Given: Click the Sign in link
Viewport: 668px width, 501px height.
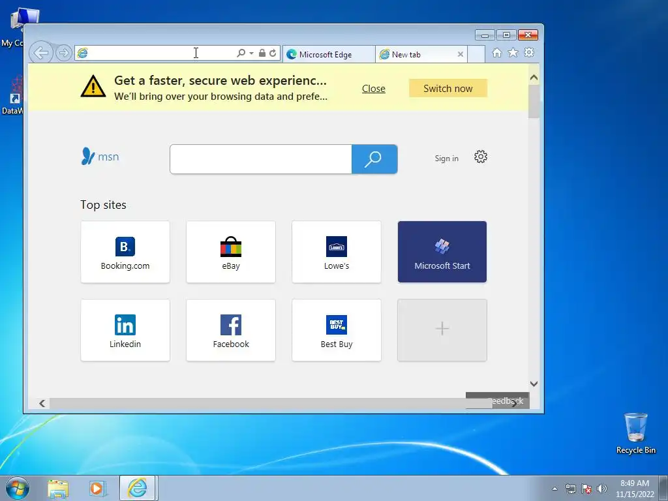Looking at the screenshot, I should 446,158.
